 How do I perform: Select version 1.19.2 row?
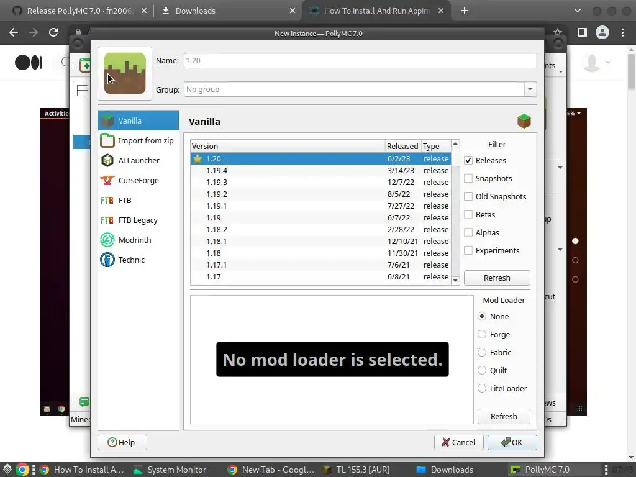[x=320, y=194]
